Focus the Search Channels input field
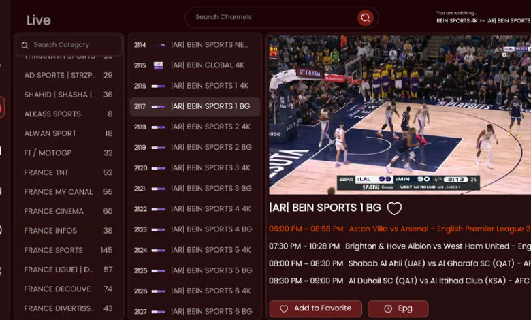531x320 pixels. [x=272, y=18]
